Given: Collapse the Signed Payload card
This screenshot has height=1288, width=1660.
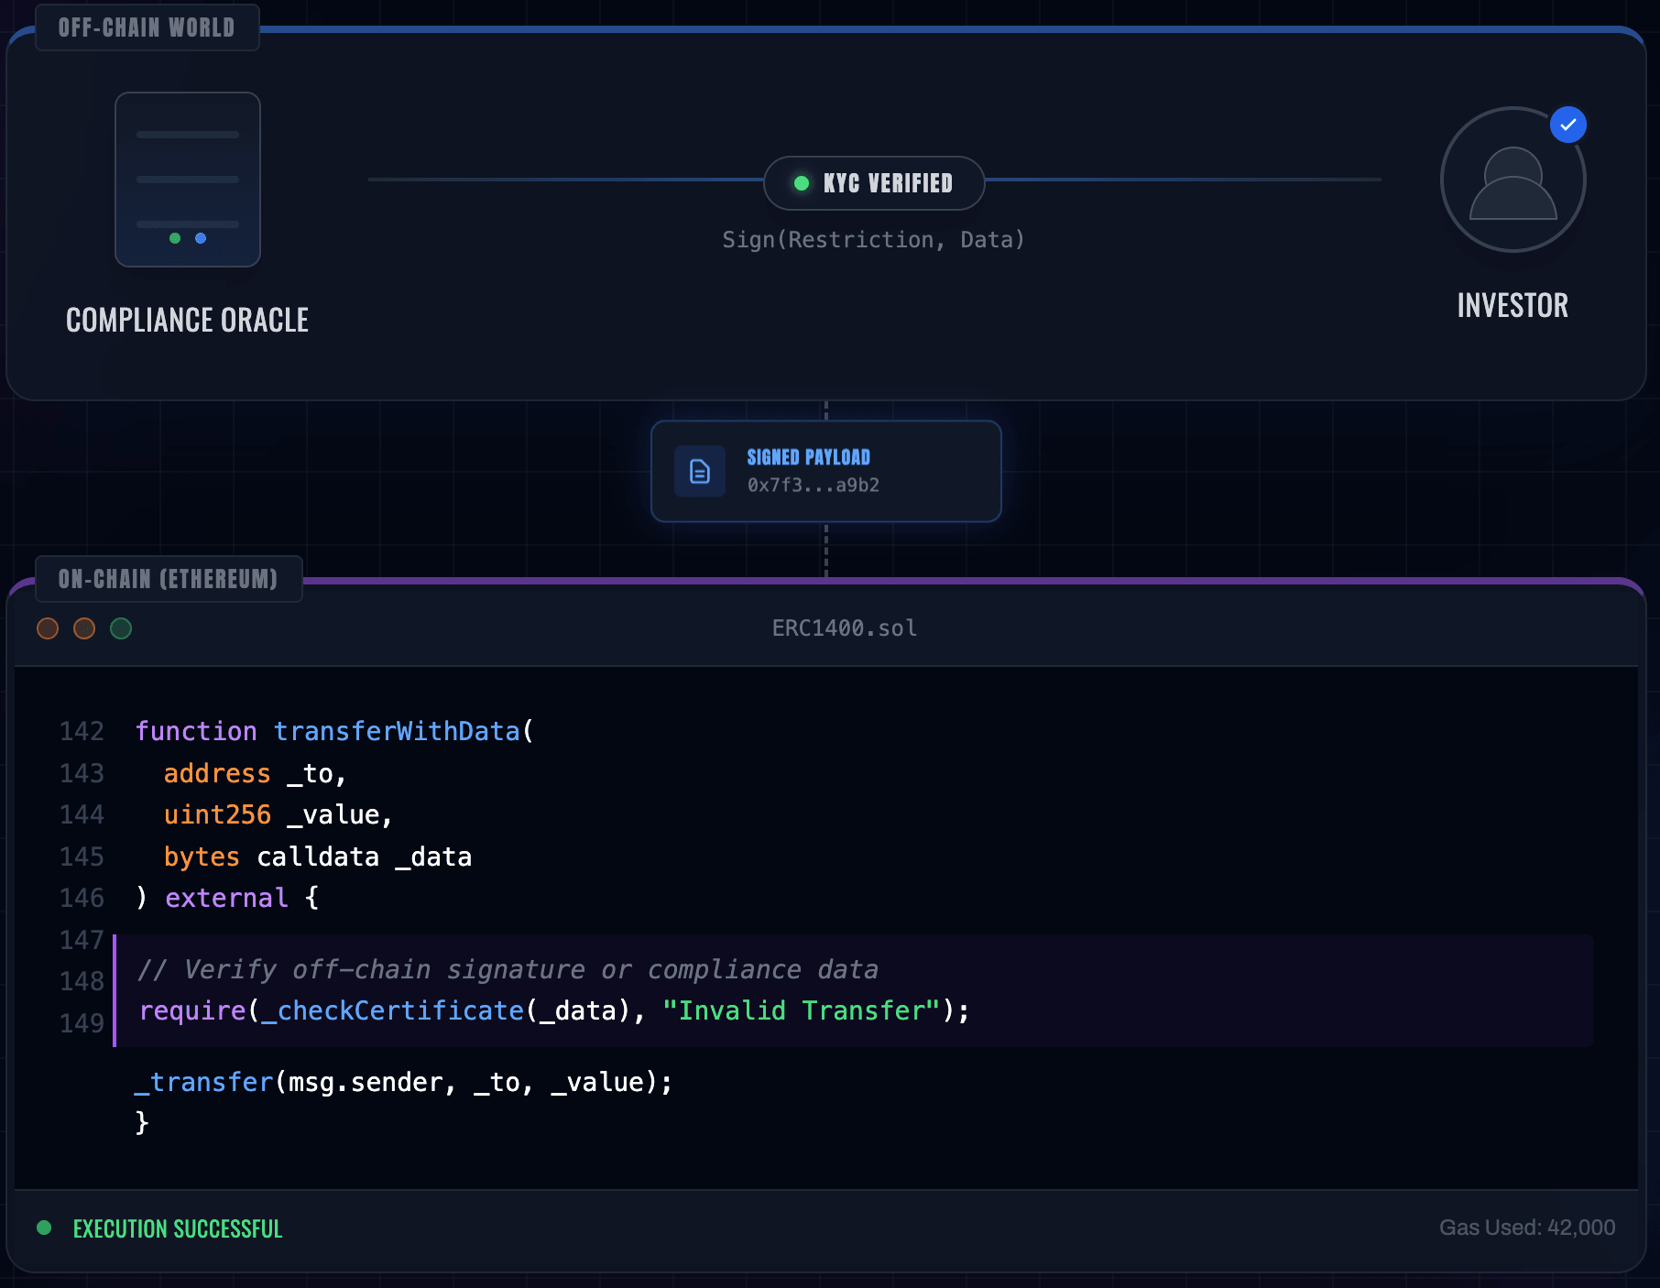Looking at the screenshot, I should [x=825, y=471].
